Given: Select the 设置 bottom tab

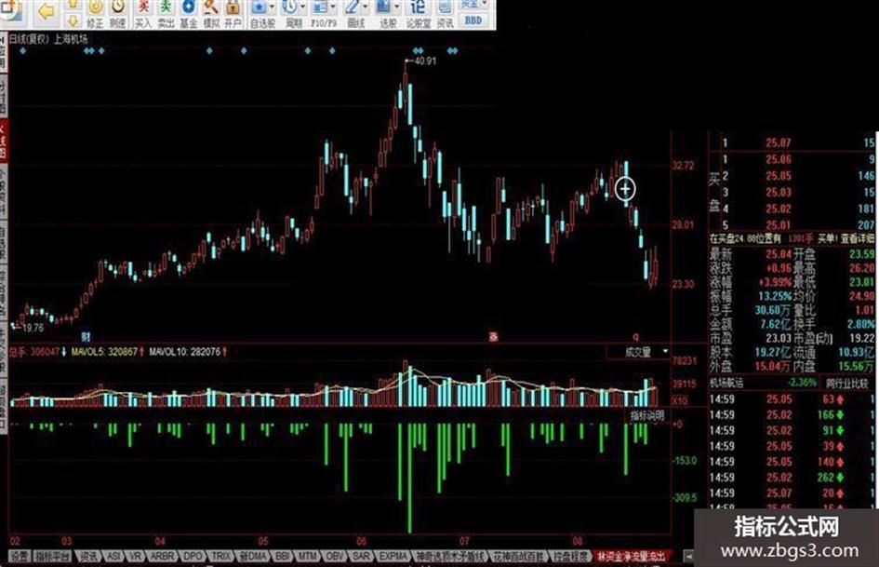Looking at the screenshot, I should point(20,557).
